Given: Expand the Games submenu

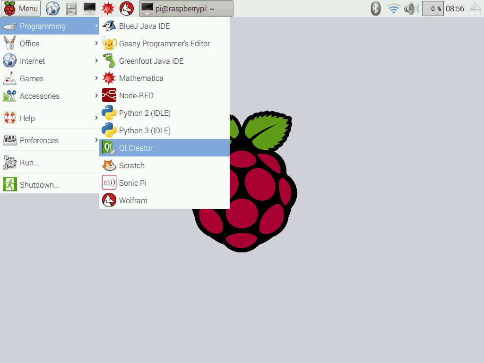Looking at the screenshot, I should pyautogui.click(x=49, y=78).
